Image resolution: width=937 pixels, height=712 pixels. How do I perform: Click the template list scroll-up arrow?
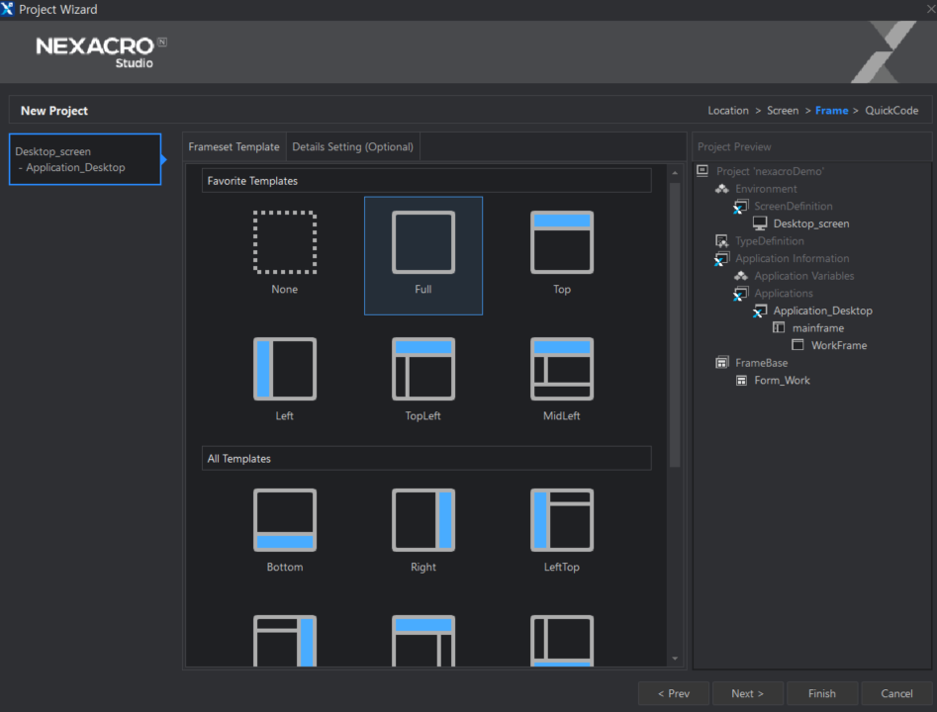tap(675, 173)
